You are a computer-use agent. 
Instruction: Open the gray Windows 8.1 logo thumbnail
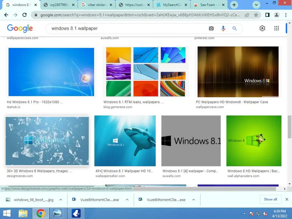(191, 141)
